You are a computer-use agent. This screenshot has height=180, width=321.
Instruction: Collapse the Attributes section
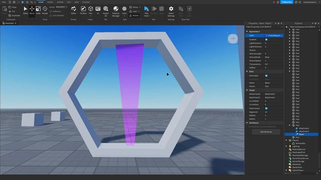coord(247,123)
